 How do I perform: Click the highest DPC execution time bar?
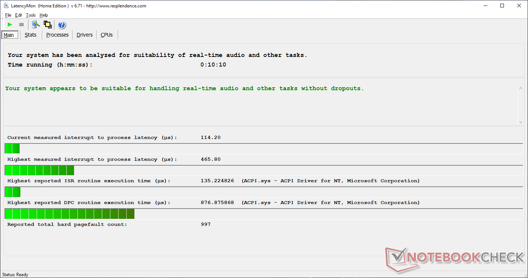pos(70,214)
